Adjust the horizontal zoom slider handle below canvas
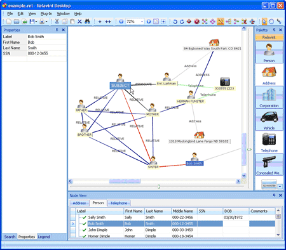Screen dimensions: 286x250 click(x=159, y=187)
